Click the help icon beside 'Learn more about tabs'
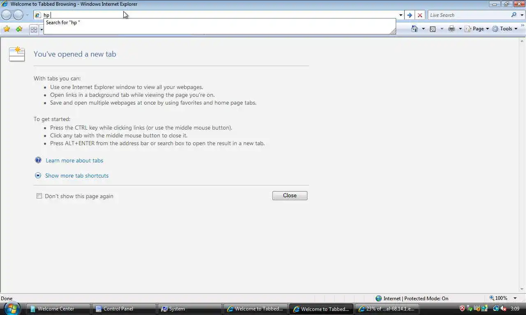Screen dimensions: 526x315 coord(38,160)
